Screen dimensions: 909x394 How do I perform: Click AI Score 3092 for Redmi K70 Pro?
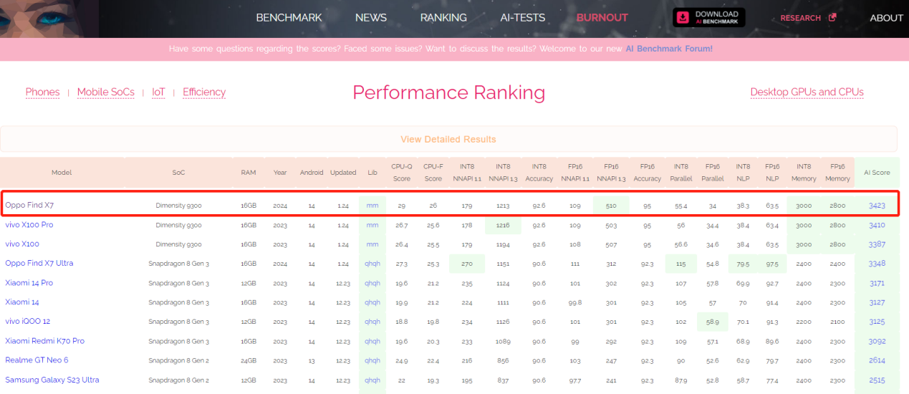point(877,341)
